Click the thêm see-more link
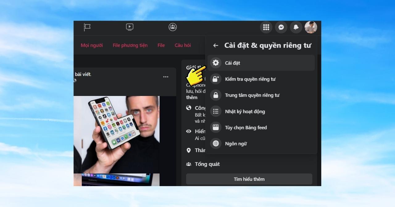Screen dimensions: 395x207 192,97
